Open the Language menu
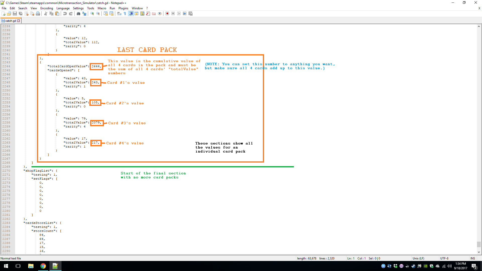 [x=63, y=8]
